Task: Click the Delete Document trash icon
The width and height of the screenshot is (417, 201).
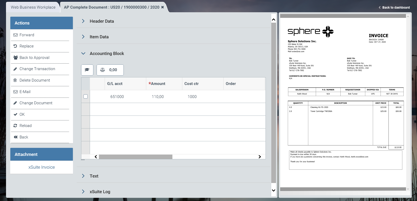Action: [15, 80]
